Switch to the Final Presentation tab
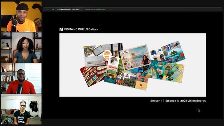 click(69, 9)
